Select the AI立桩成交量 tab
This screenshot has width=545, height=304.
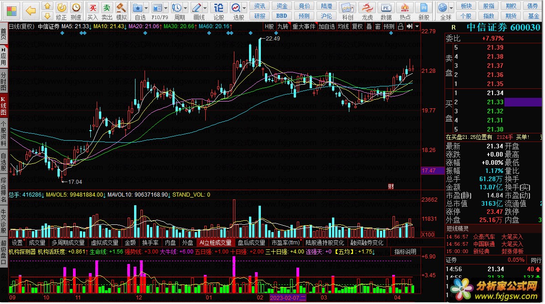coord(216,243)
